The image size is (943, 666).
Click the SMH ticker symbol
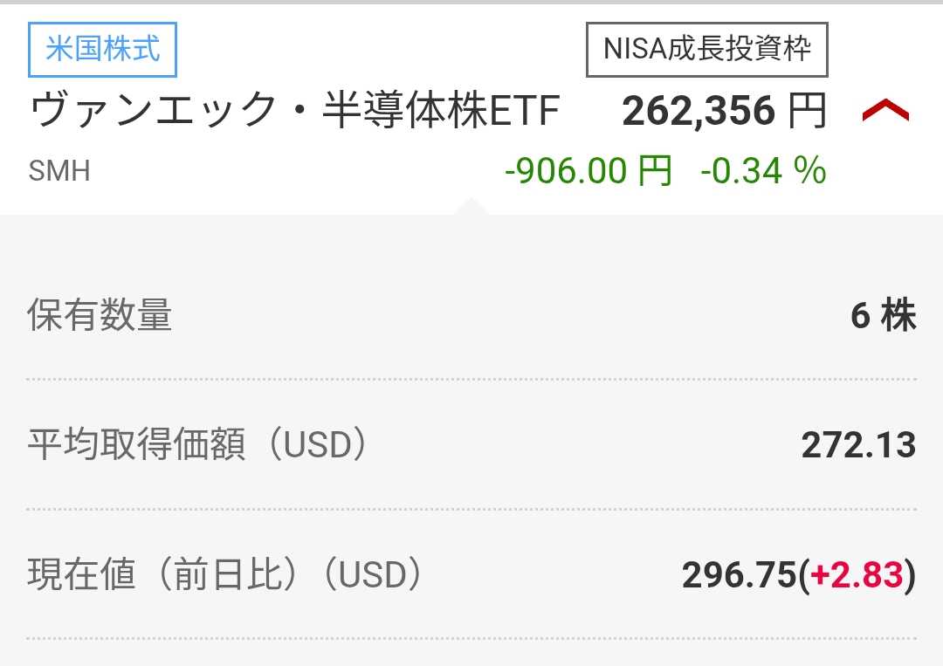click(x=59, y=170)
